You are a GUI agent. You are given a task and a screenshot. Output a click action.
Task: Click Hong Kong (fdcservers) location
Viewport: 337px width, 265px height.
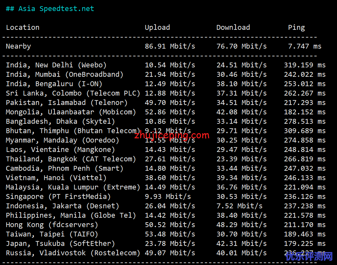52,225
